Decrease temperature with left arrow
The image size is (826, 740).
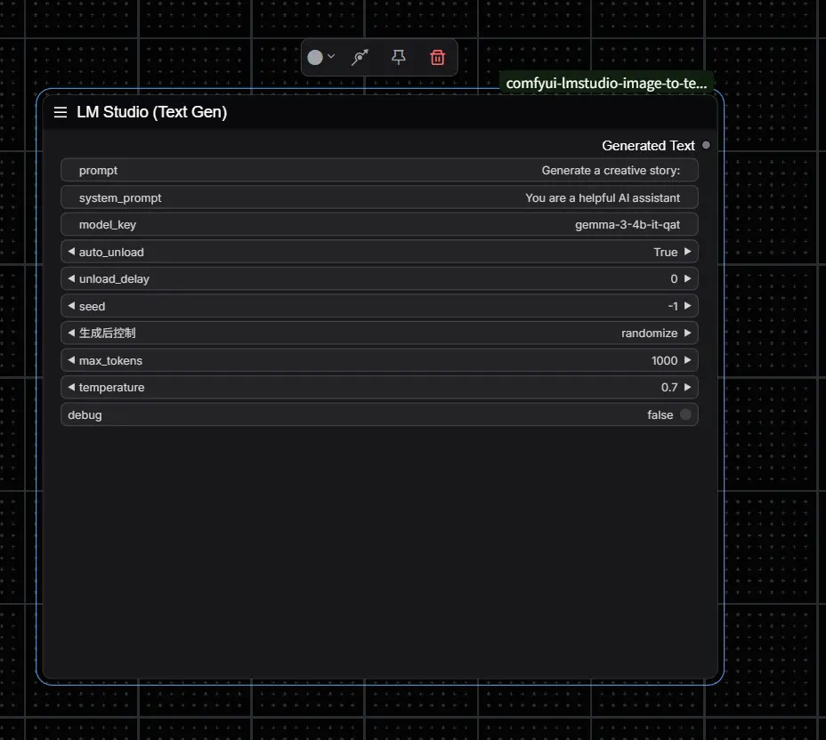click(x=71, y=387)
